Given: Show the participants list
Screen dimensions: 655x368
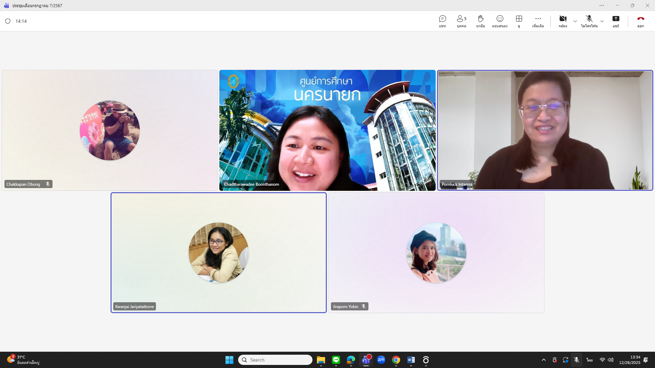Looking at the screenshot, I should (461, 21).
